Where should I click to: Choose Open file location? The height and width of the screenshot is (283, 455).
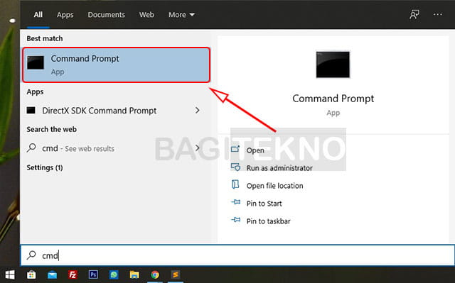(x=275, y=186)
